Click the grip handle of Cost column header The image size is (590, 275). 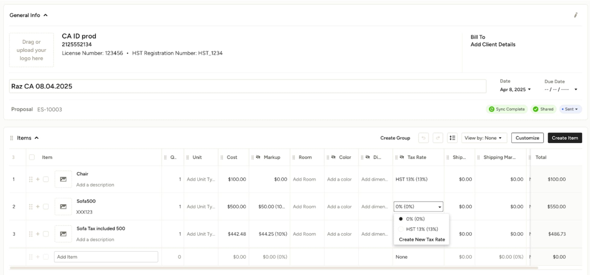coord(222,157)
